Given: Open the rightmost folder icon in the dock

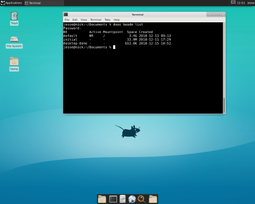Looking at the screenshot, I should (153, 199).
